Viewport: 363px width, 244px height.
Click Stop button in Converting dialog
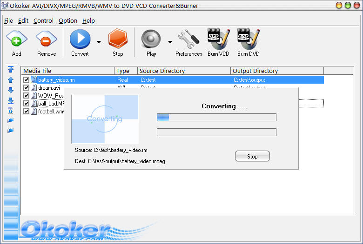tap(252, 156)
